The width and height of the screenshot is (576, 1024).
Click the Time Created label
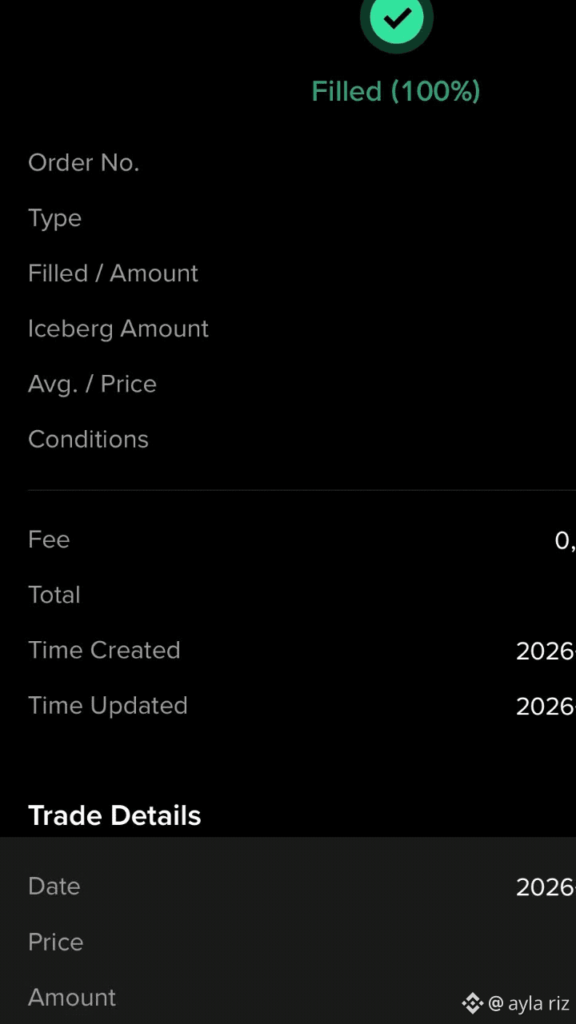pyautogui.click(x=104, y=651)
